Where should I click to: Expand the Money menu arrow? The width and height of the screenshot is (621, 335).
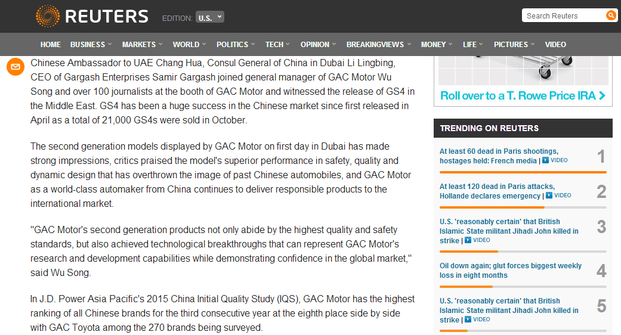450,44
